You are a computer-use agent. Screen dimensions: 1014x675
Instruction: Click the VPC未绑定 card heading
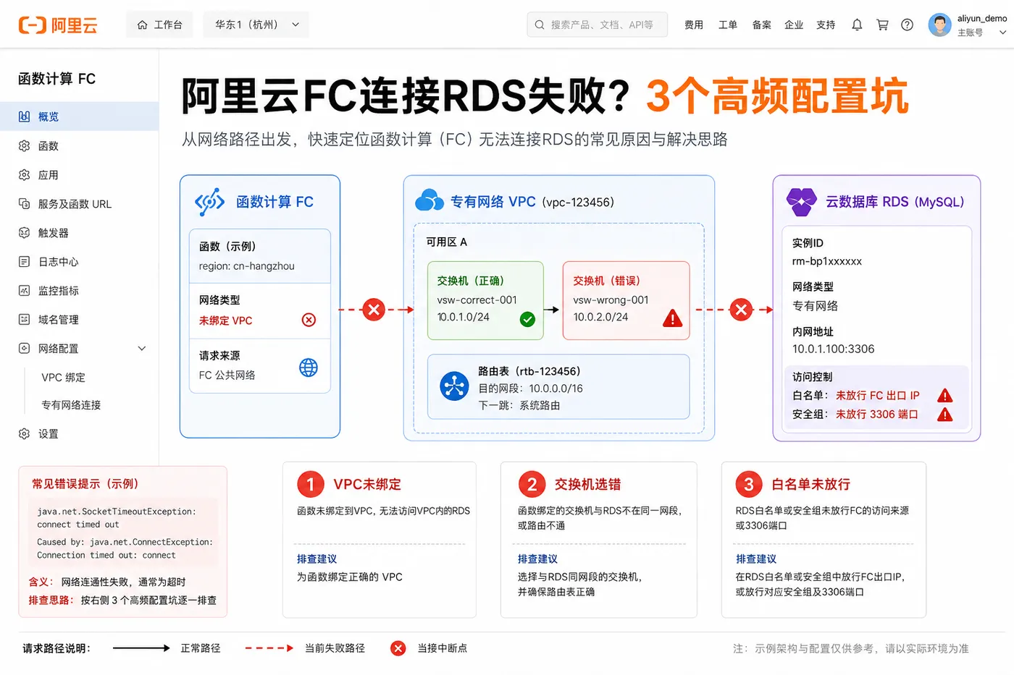(x=367, y=484)
